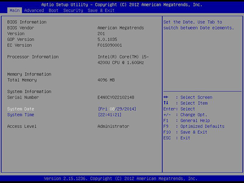The height and width of the screenshot is (183, 244).
Task: Select the Main tab
Action: click(x=14, y=10)
